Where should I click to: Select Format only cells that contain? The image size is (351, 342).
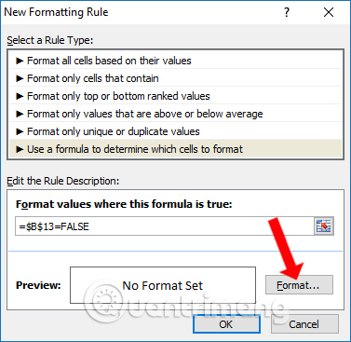tap(175, 78)
